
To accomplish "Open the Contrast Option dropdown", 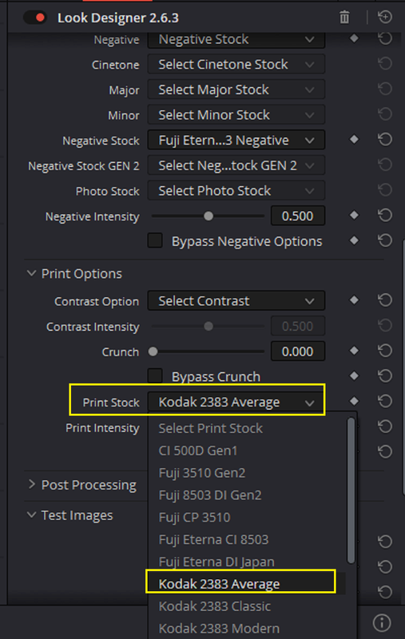I will tap(236, 301).
